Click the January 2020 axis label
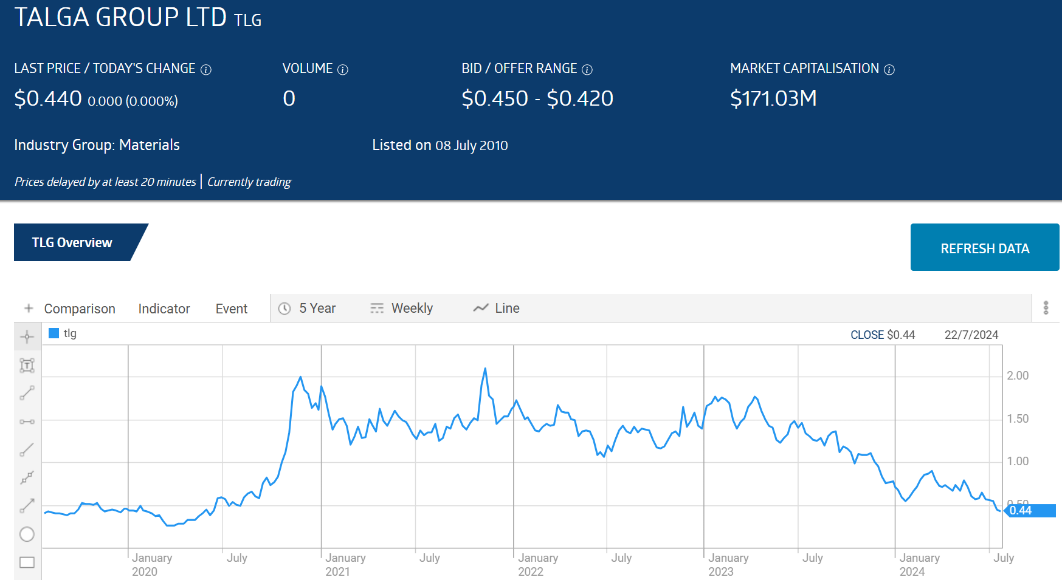 click(152, 564)
